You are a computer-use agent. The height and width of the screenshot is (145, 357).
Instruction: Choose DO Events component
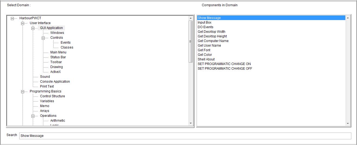271,27
